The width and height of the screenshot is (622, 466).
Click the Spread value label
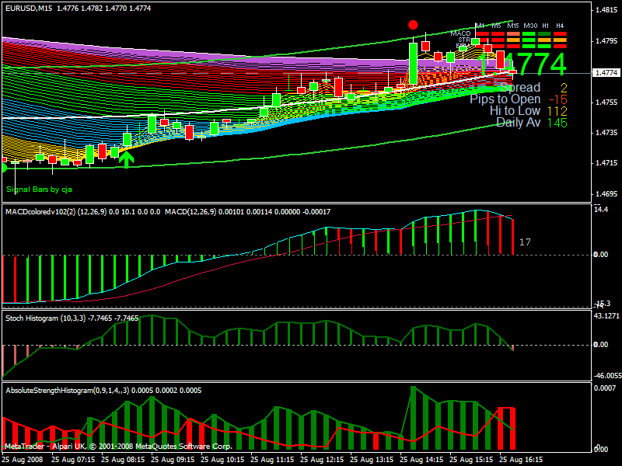pos(520,88)
